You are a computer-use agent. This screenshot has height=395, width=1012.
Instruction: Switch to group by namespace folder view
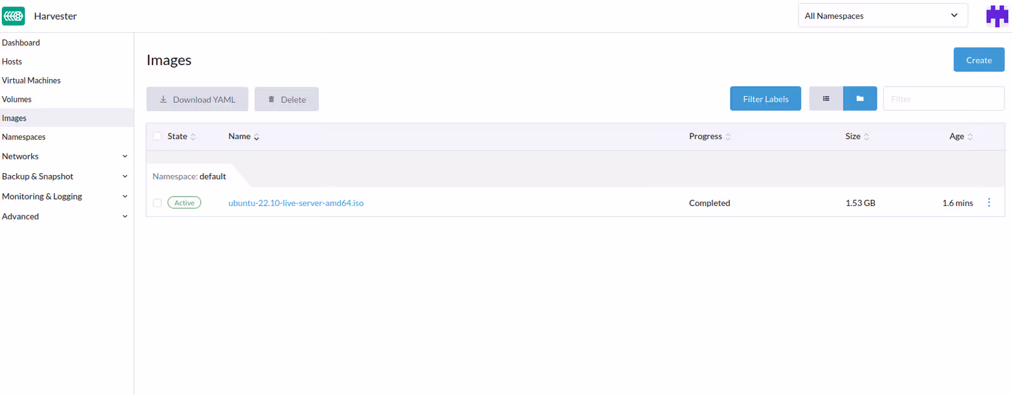point(860,99)
